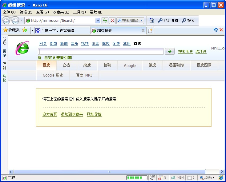Click the red X close-tab icon at right

(221, 30)
